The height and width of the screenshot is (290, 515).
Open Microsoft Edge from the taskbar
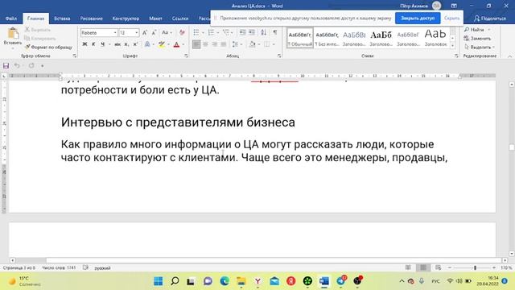click(x=225, y=281)
